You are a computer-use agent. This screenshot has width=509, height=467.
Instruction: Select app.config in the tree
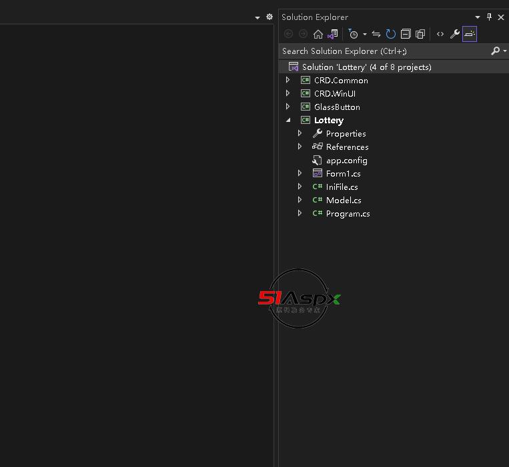pos(346,161)
